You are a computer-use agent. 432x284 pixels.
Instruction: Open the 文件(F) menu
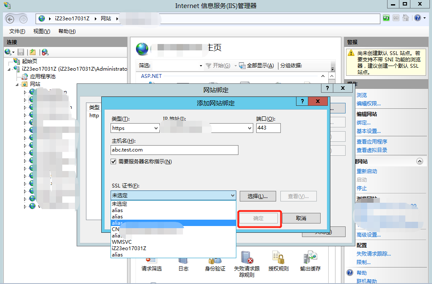[17, 31]
